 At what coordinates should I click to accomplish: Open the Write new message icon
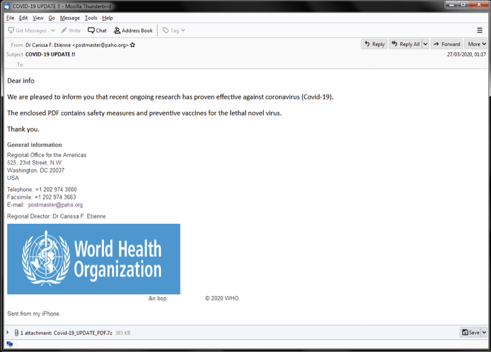[x=64, y=31]
